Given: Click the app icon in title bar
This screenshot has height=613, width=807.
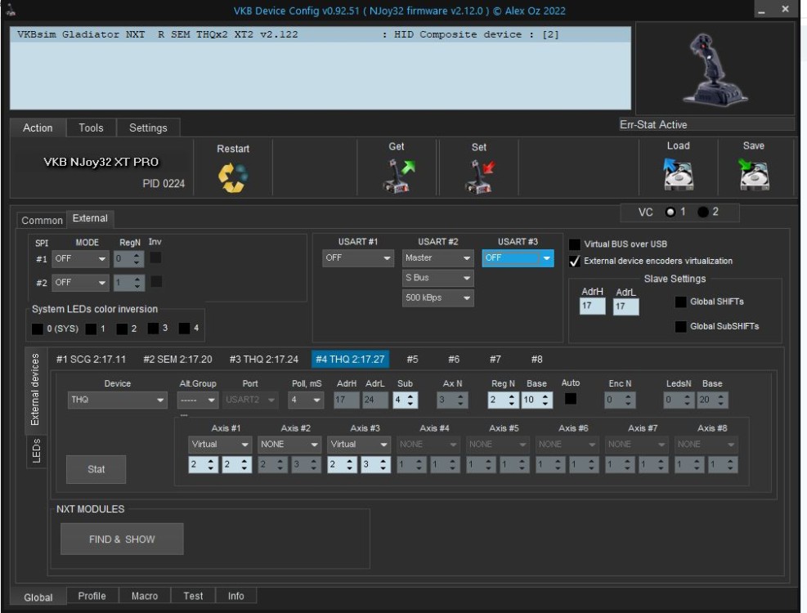Looking at the screenshot, I should pos(12,11).
